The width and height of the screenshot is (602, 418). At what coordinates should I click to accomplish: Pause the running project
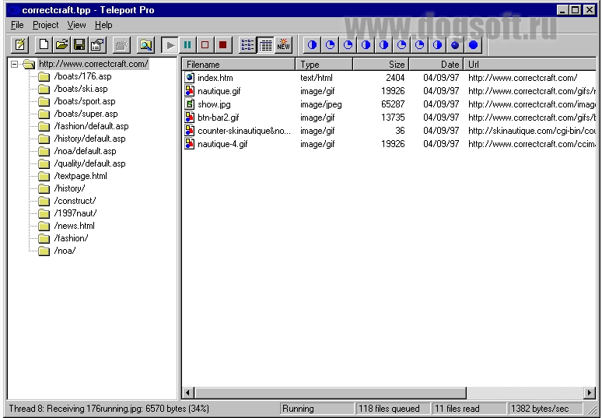(187, 45)
